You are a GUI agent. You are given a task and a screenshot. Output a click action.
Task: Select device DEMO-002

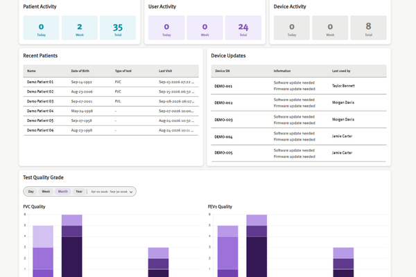(x=223, y=103)
